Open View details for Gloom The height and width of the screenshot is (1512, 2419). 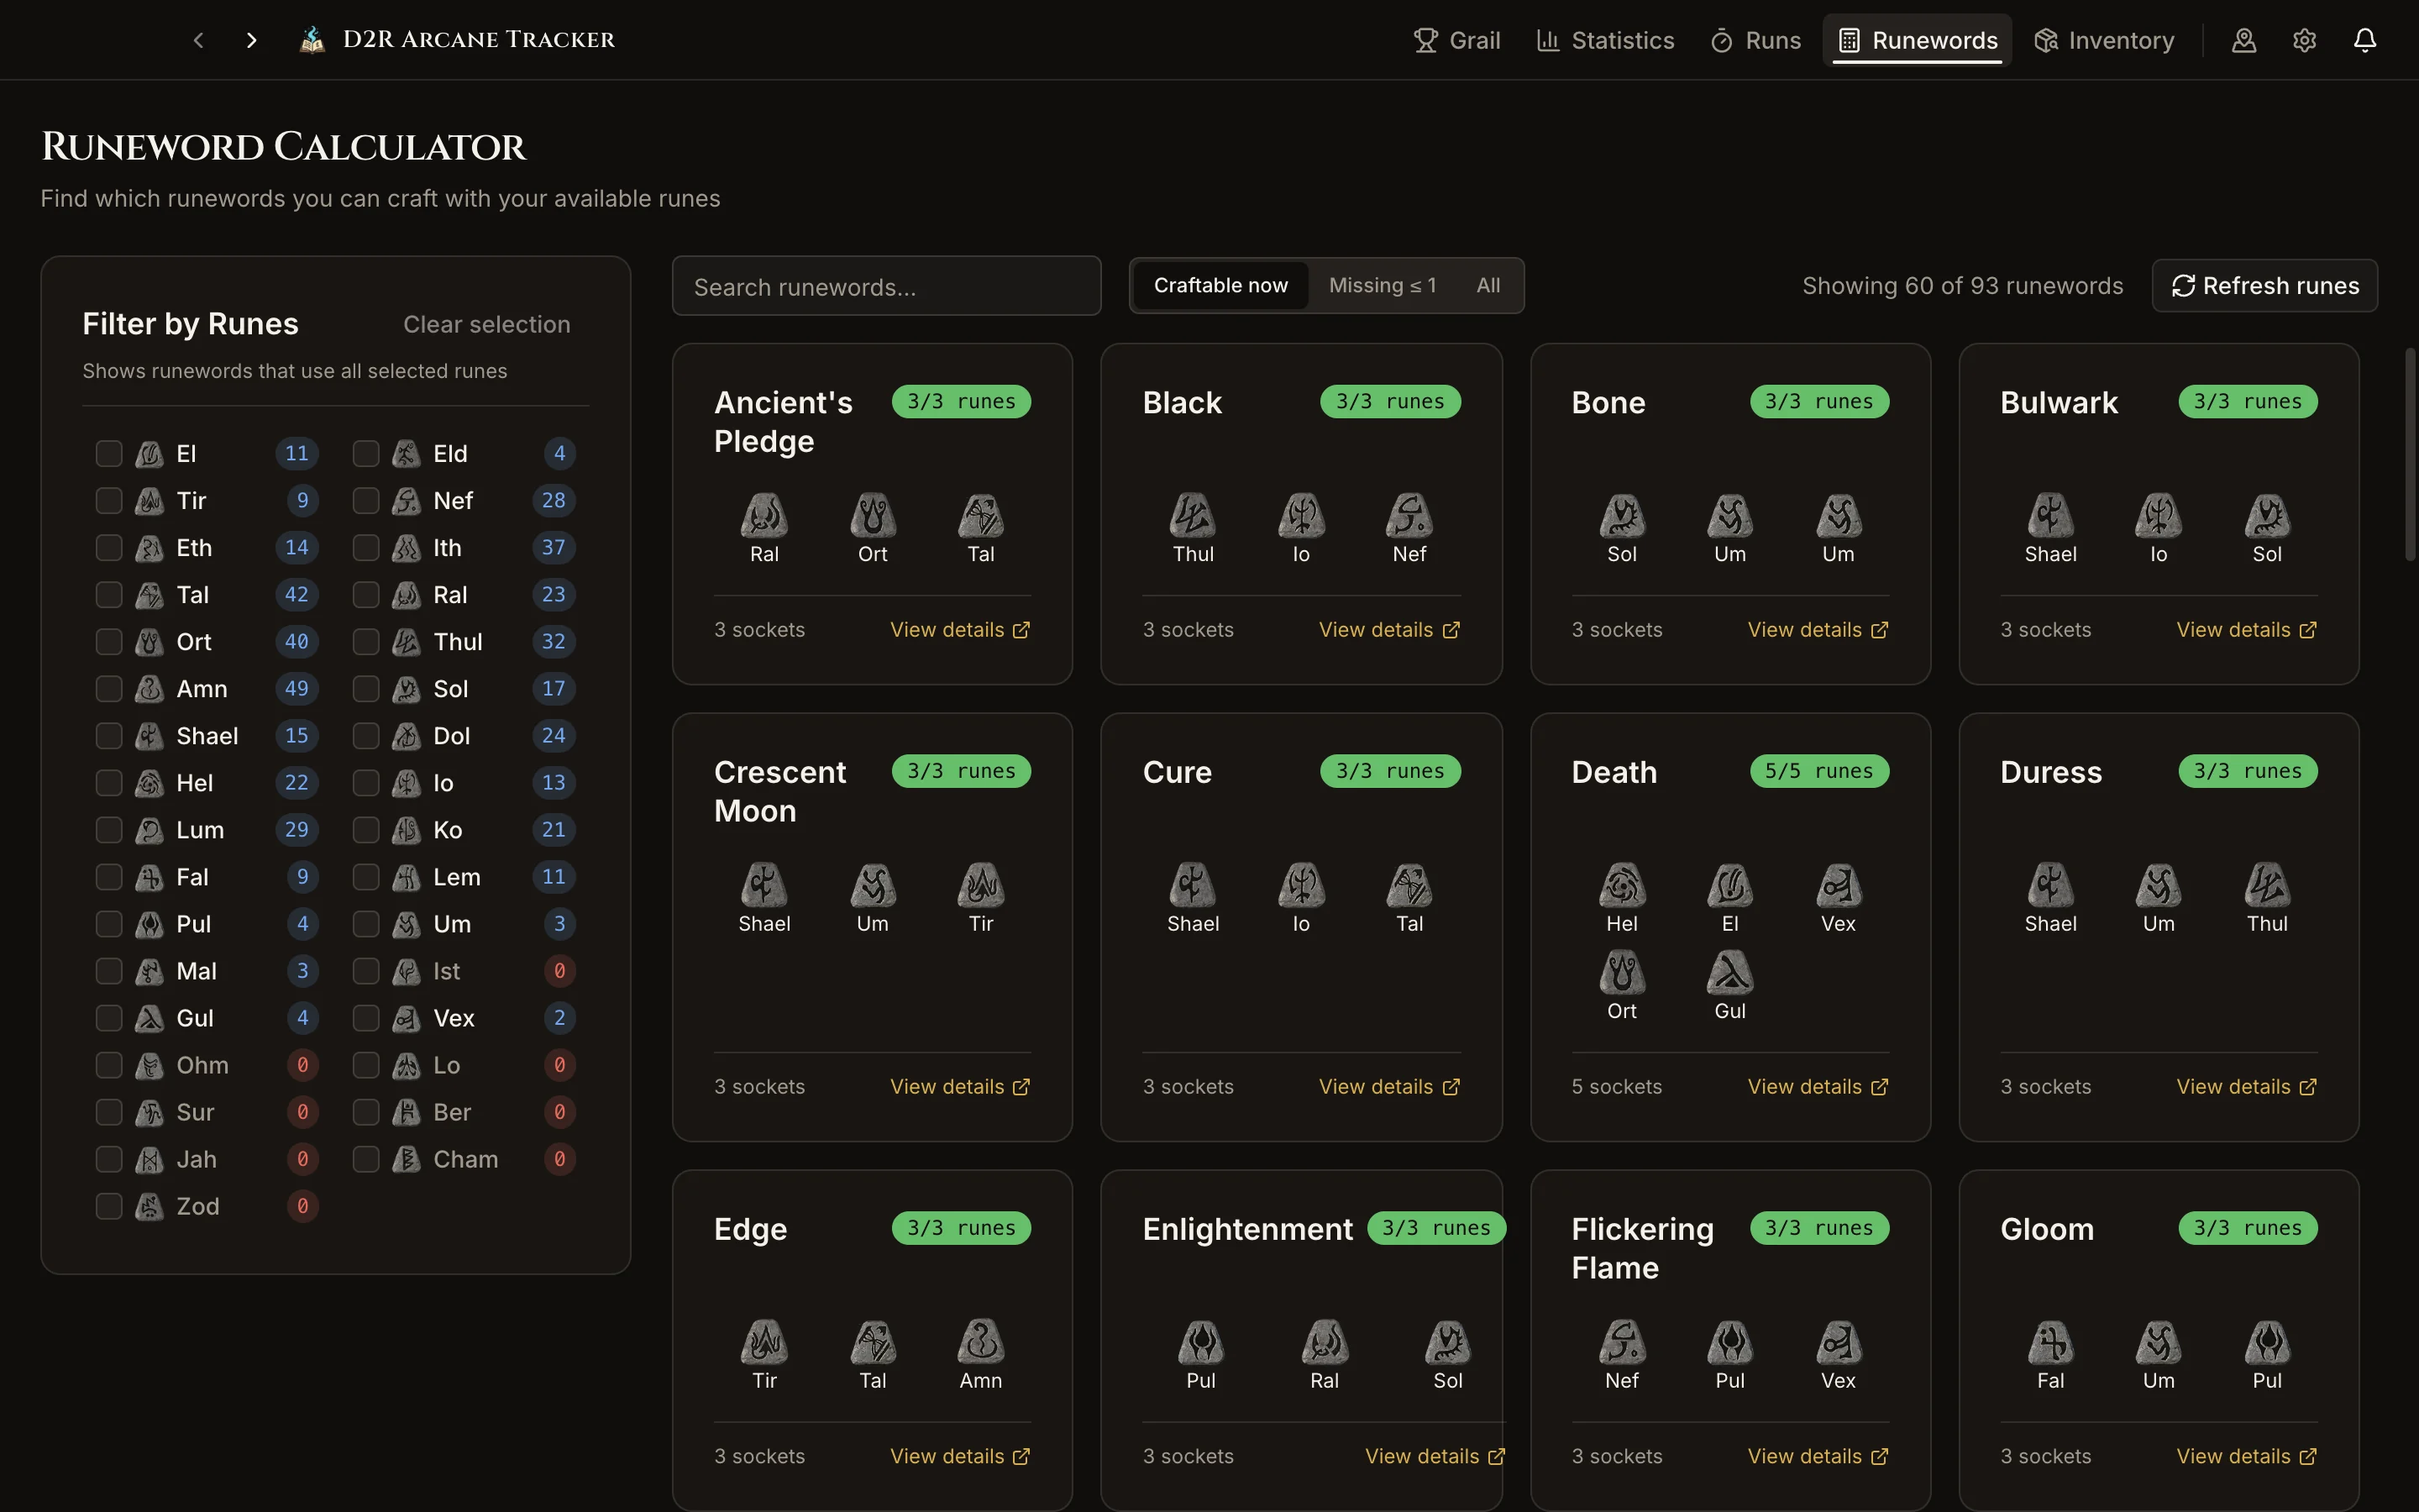[x=2246, y=1457]
